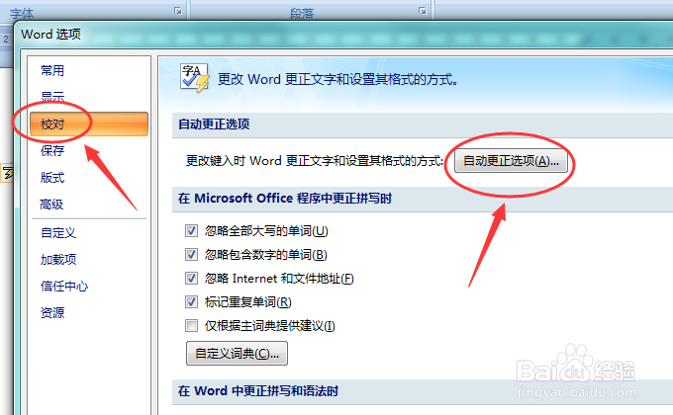Select the 显示 options category
Screen dimensions: 673x415
[x=52, y=97]
